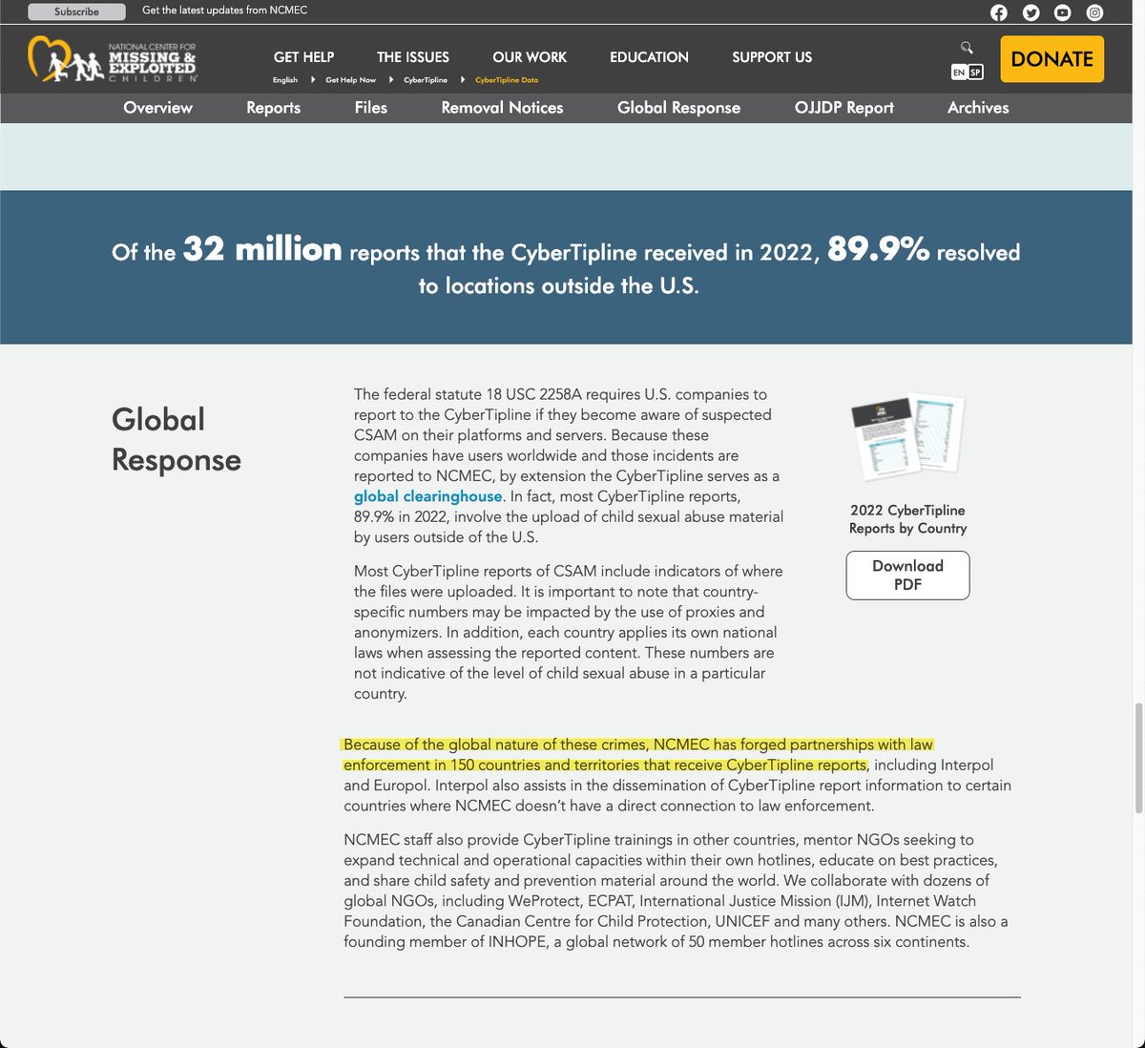
Task: Open the NCMEC Twitter icon
Action: (1030, 12)
